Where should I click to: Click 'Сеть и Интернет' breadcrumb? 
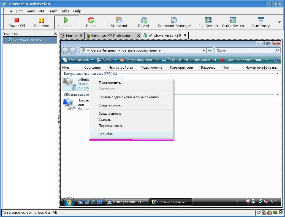point(104,50)
